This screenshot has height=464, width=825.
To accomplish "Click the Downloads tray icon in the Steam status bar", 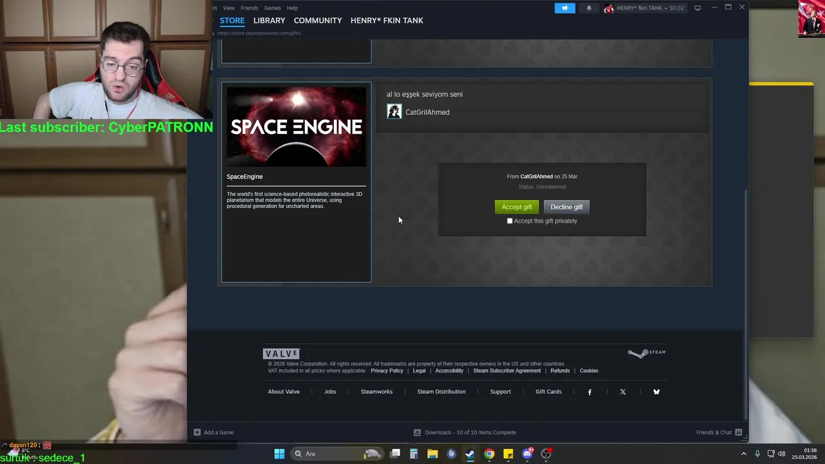I will coord(417,432).
